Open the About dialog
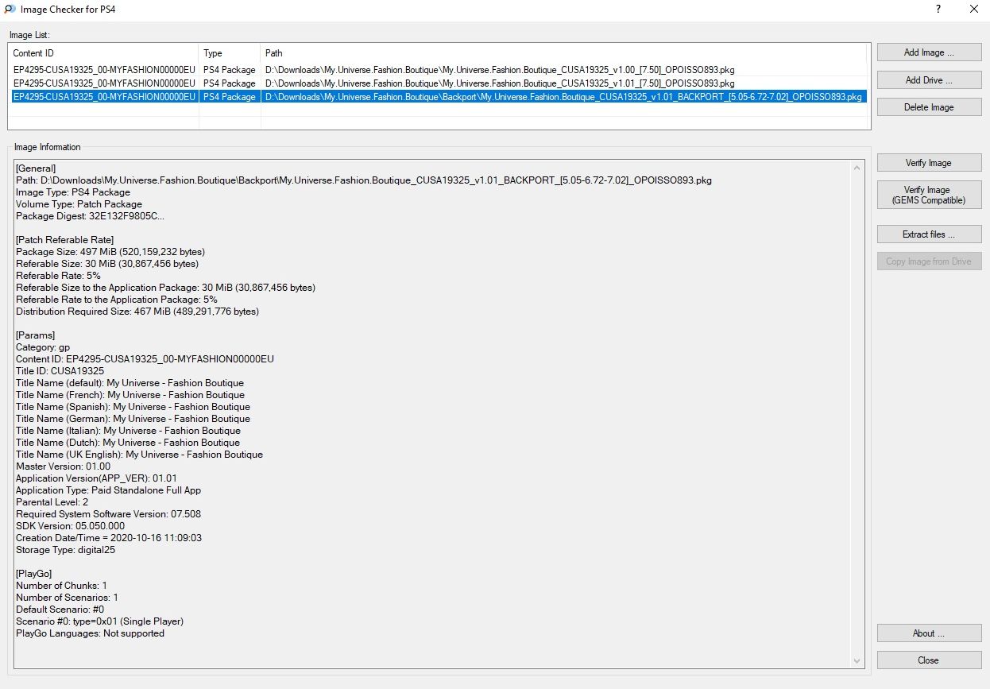Image resolution: width=990 pixels, height=689 pixels. point(929,633)
